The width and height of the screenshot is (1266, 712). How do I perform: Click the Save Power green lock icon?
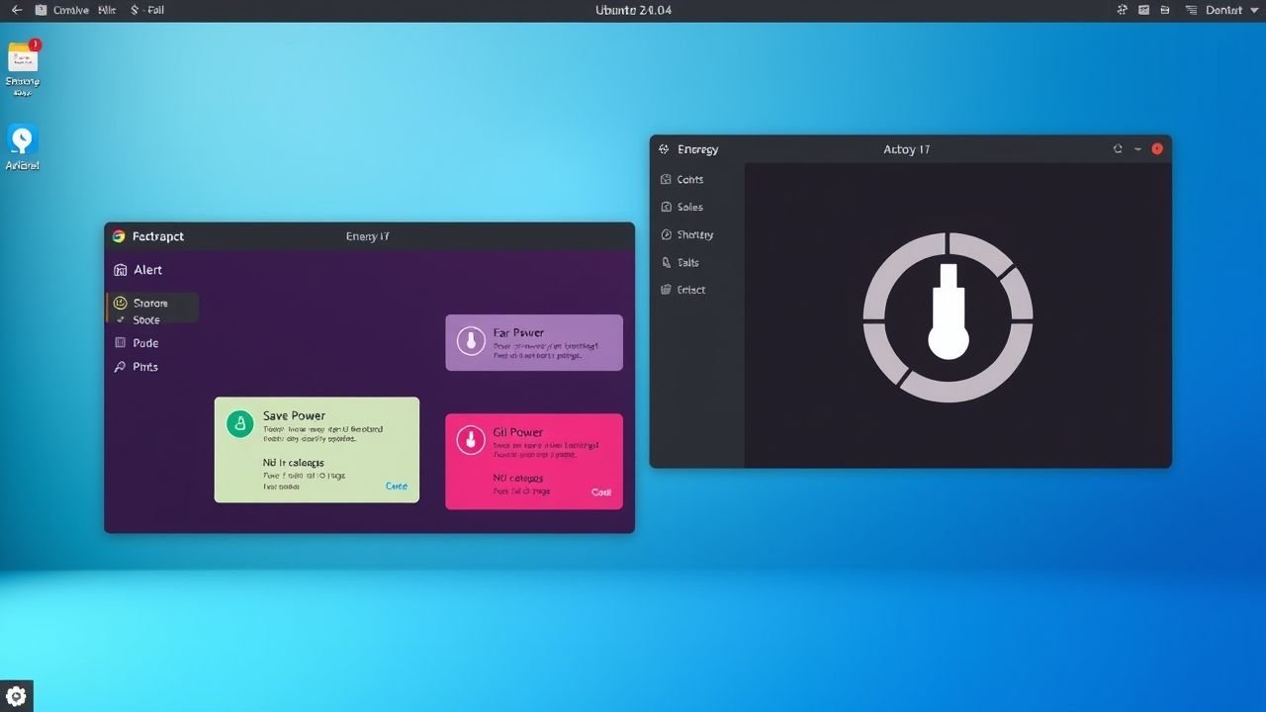(239, 424)
